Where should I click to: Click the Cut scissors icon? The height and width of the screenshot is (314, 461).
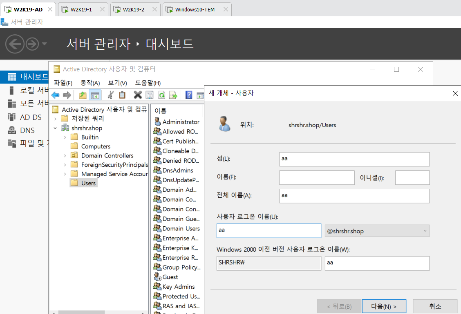click(110, 95)
